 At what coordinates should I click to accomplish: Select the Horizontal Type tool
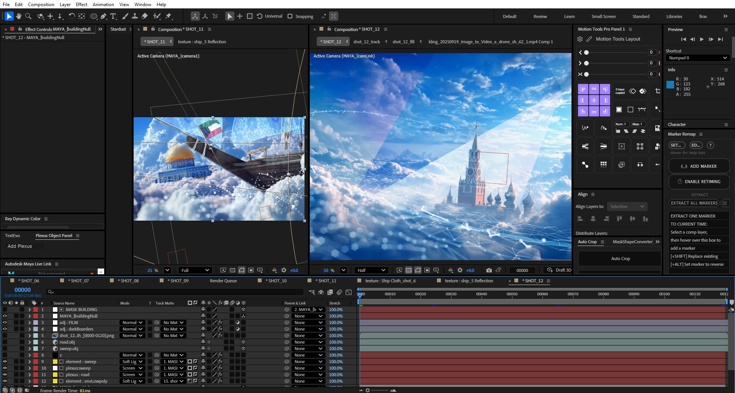point(113,16)
